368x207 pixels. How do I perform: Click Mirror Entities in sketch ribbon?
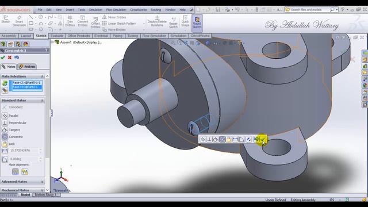click(114, 17)
